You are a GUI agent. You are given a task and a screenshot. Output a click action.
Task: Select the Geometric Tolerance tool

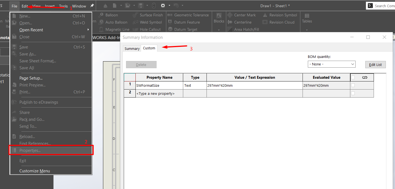[x=191, y=15]
